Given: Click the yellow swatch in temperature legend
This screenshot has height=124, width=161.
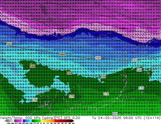Looking at the screenshot, I should 41,121.
